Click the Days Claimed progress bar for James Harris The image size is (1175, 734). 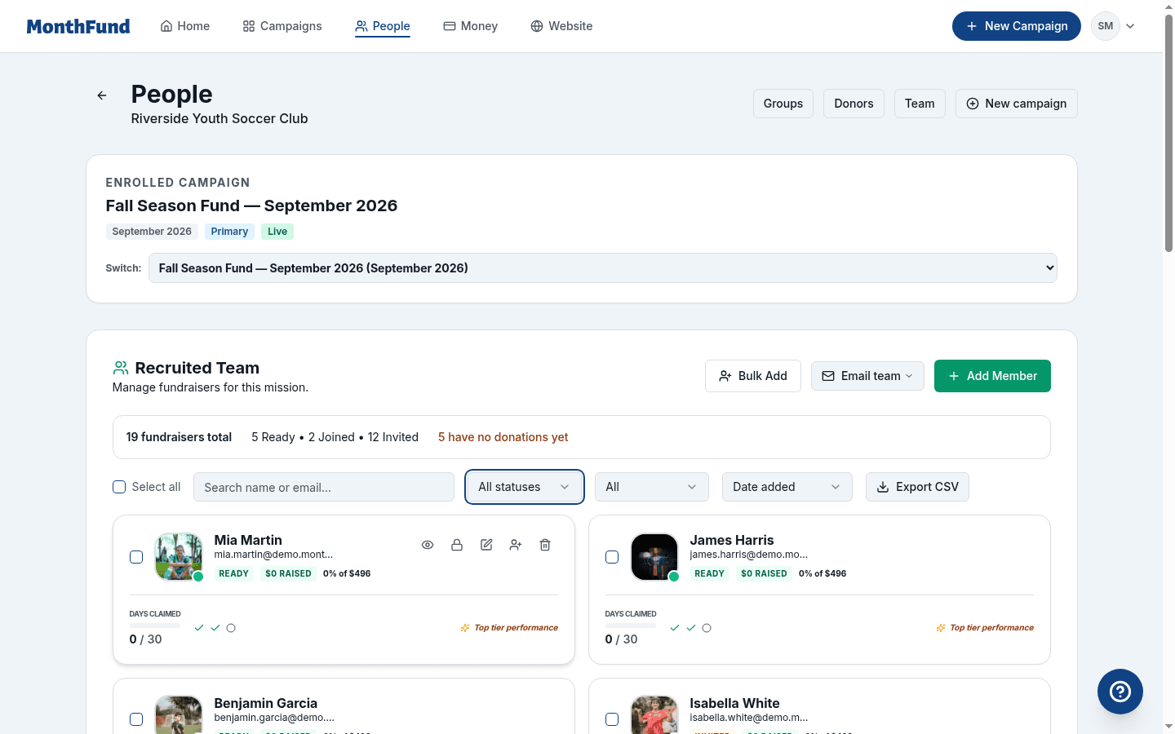pyautogui.click(x=631, y=626)
